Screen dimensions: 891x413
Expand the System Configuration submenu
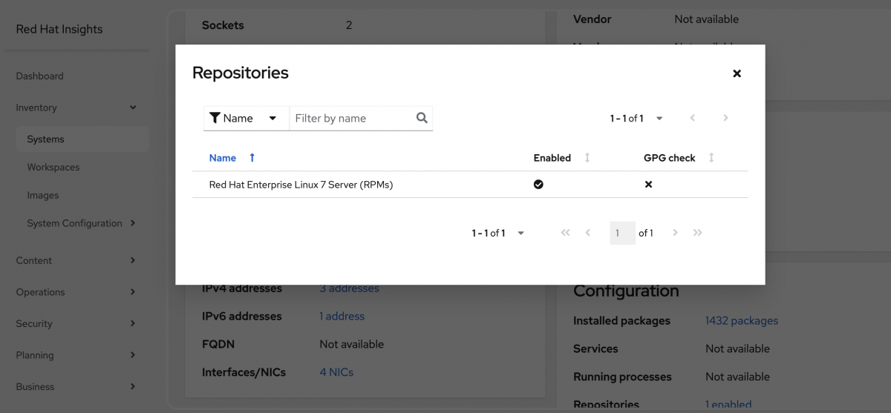pyautogui.click(x=133, y=223)
